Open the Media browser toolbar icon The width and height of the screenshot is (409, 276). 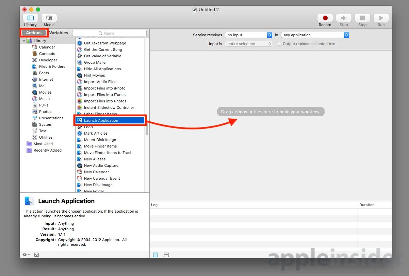click(49, 18)
